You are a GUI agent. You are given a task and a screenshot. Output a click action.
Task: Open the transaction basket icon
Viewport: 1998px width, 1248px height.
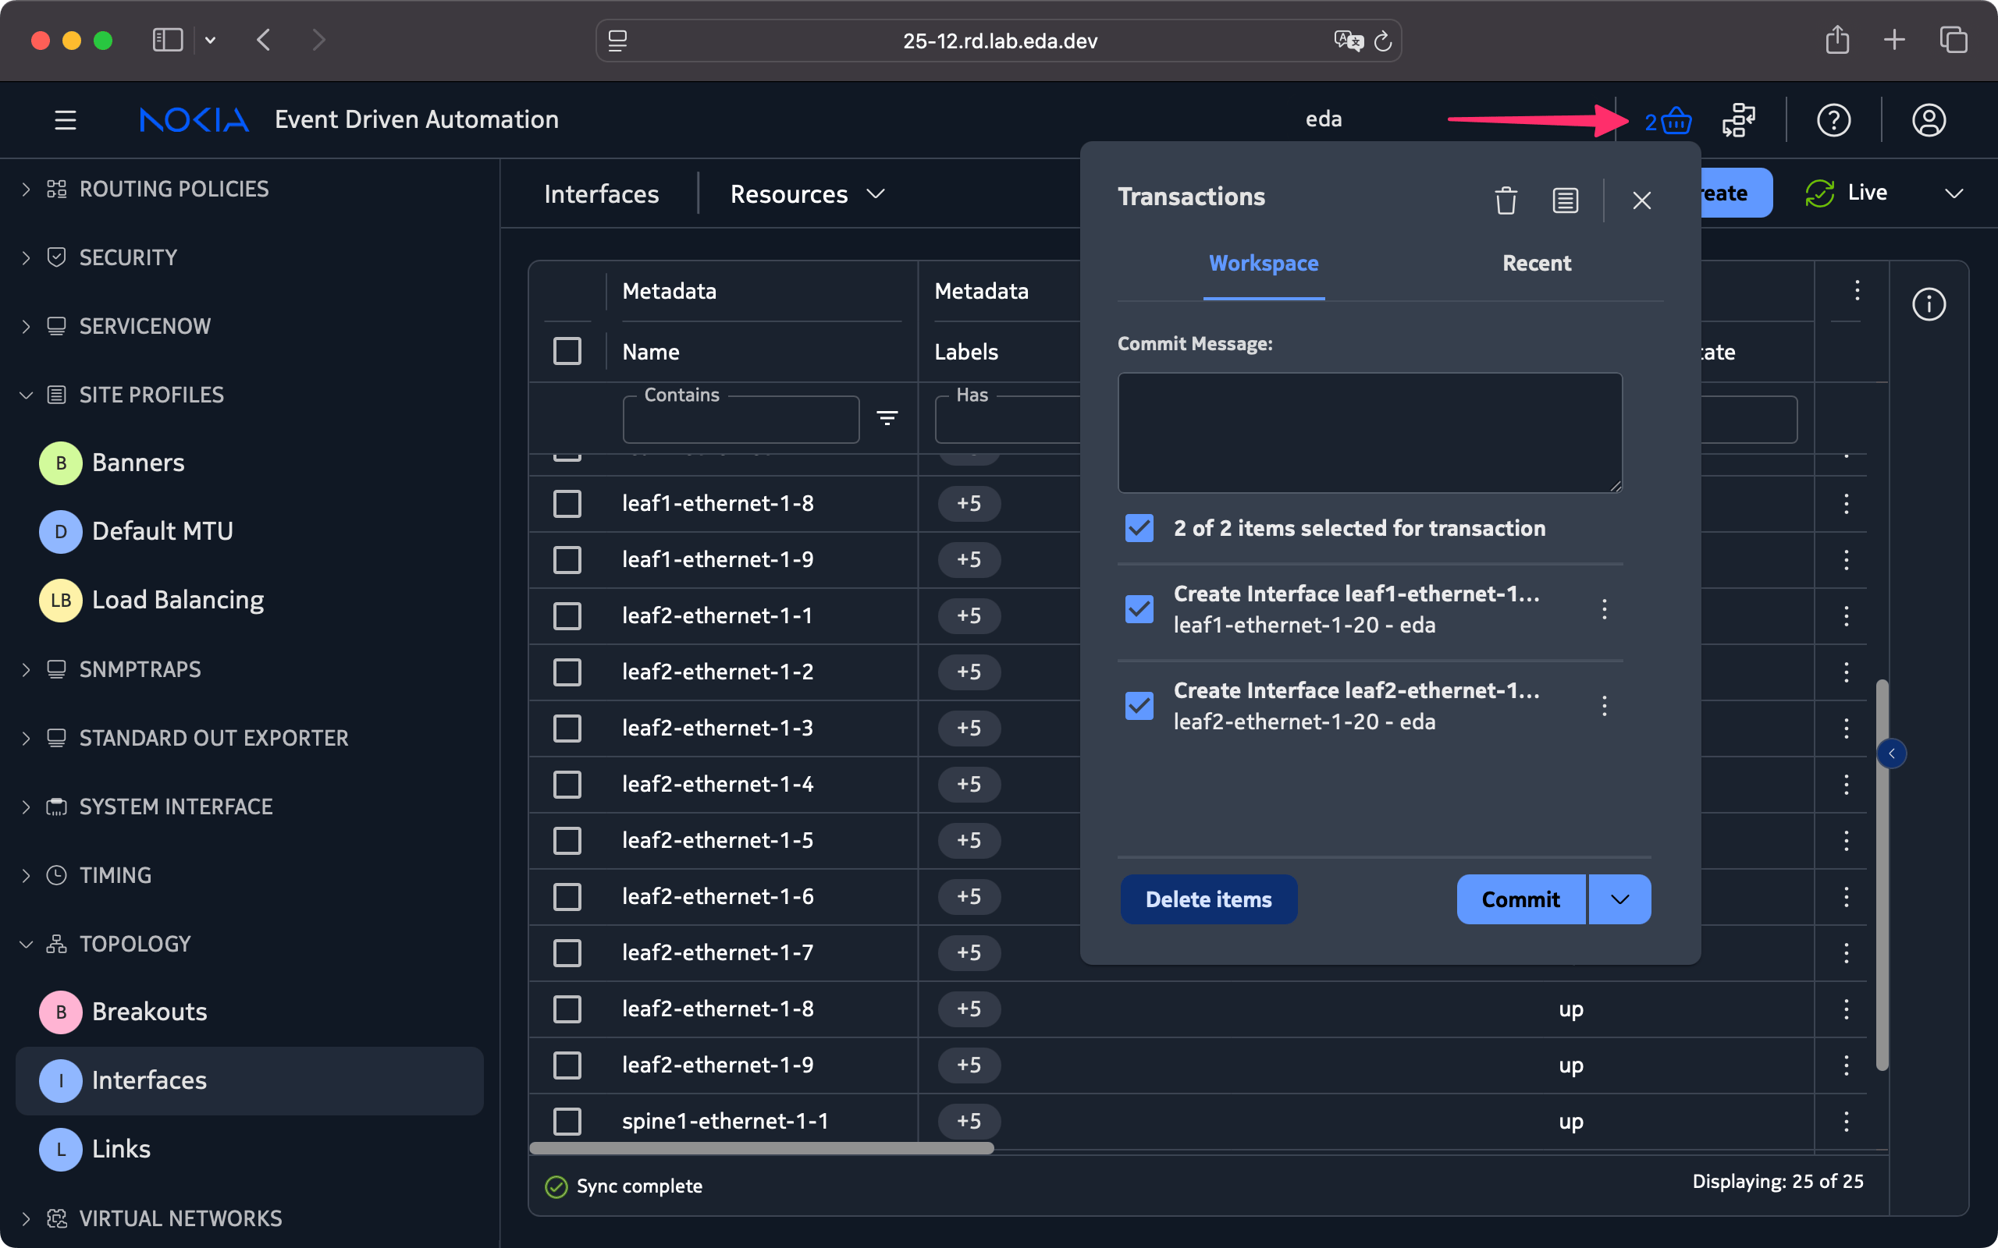tap(1674, 120)
